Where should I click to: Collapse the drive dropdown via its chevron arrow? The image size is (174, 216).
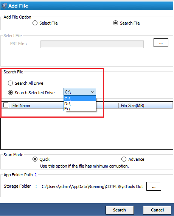pyautogui.click(x=93, y=92)
